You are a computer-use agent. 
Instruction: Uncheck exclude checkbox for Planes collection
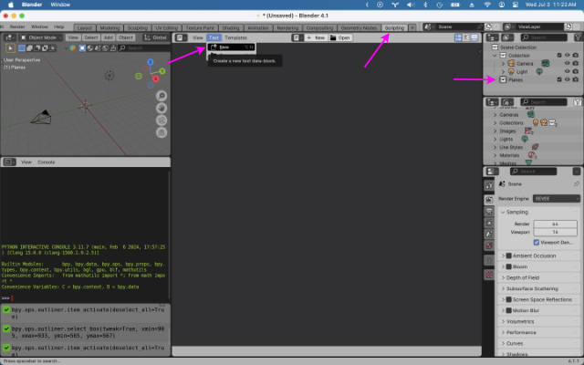click(559, 79)
